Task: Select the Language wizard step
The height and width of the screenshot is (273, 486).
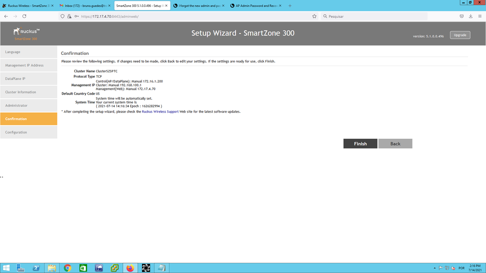Action: tap(29, 52)
